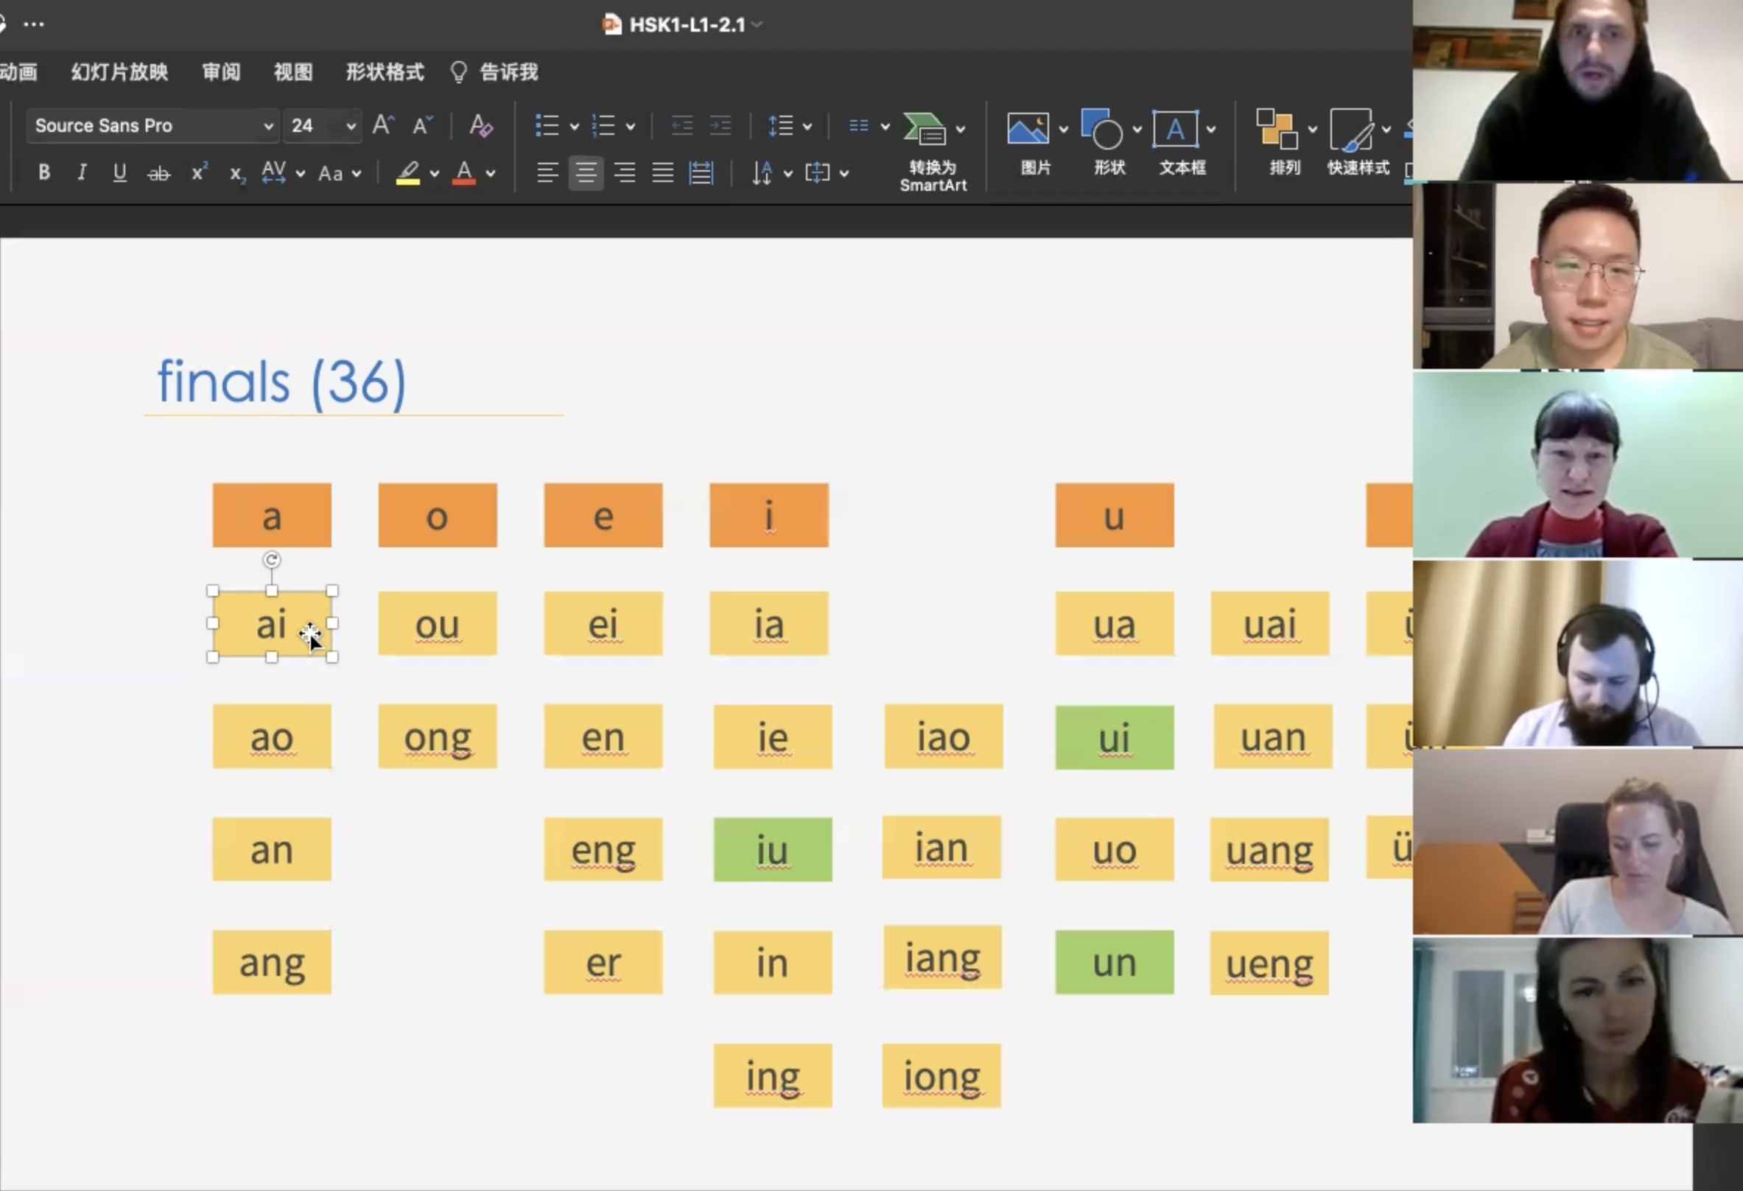Toggle italic formatting

pos(82,172)
